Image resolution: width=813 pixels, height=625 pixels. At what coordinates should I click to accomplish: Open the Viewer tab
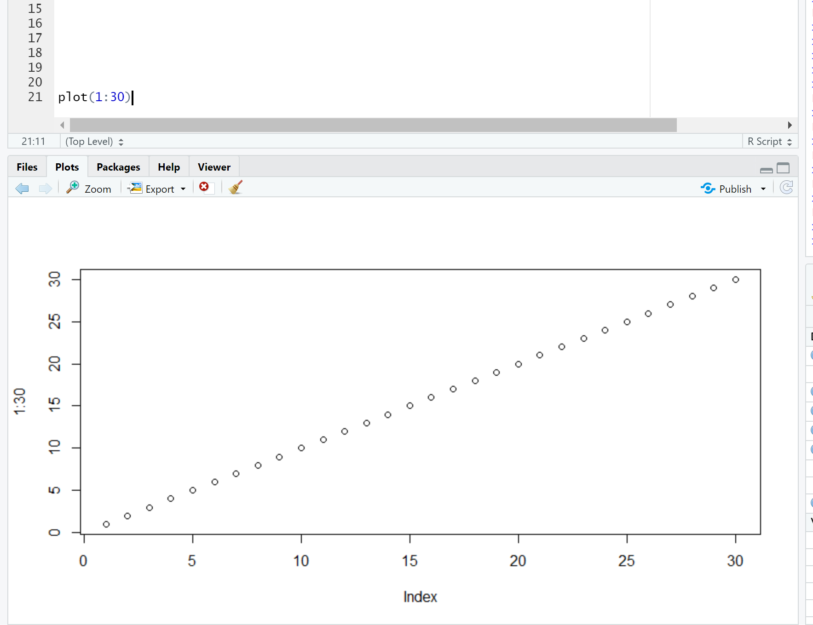tap(214, 167)
